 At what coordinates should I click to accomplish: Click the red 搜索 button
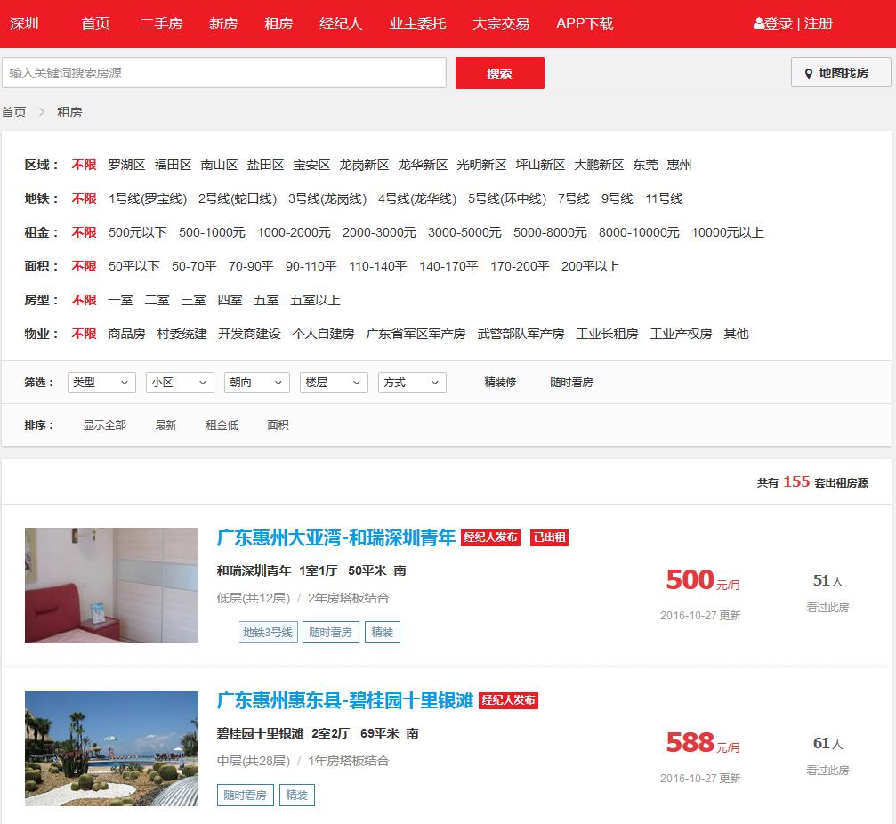click(x=499, y=74)
